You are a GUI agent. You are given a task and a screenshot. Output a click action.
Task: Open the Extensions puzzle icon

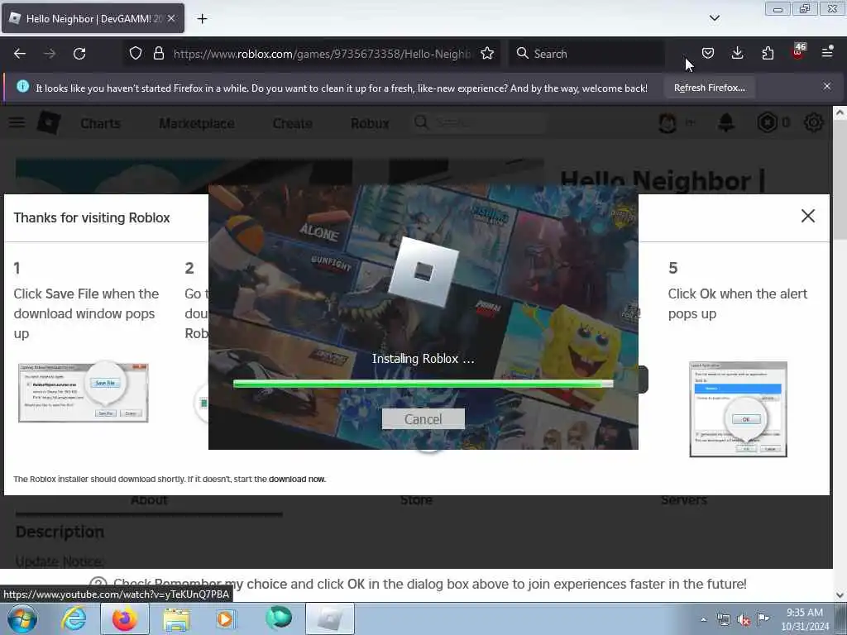[768, 53]
